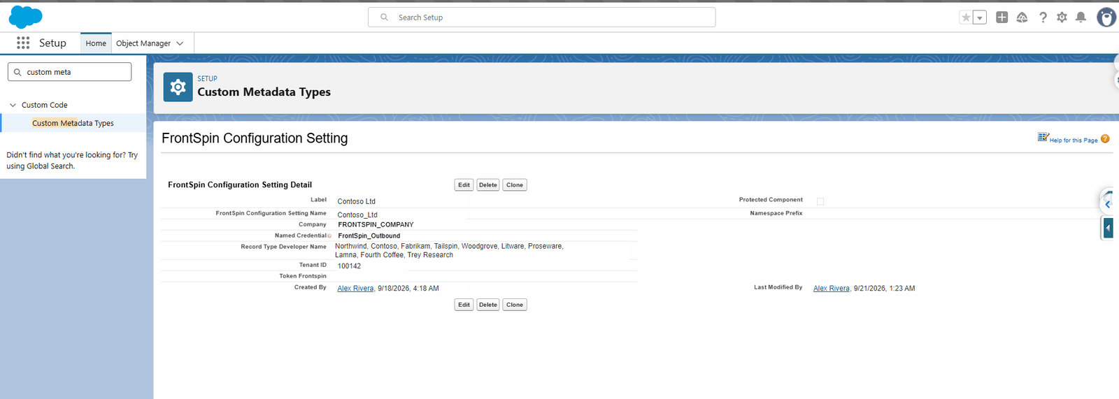Click the top Clone button
This screenshot has width=1119, height=399.
point(515,185)
